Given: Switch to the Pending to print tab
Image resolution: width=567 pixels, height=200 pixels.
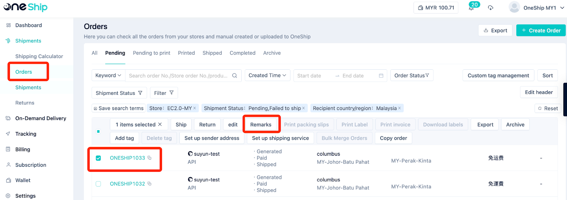Looking at the screenshot, I should click(x=152, y=53).
